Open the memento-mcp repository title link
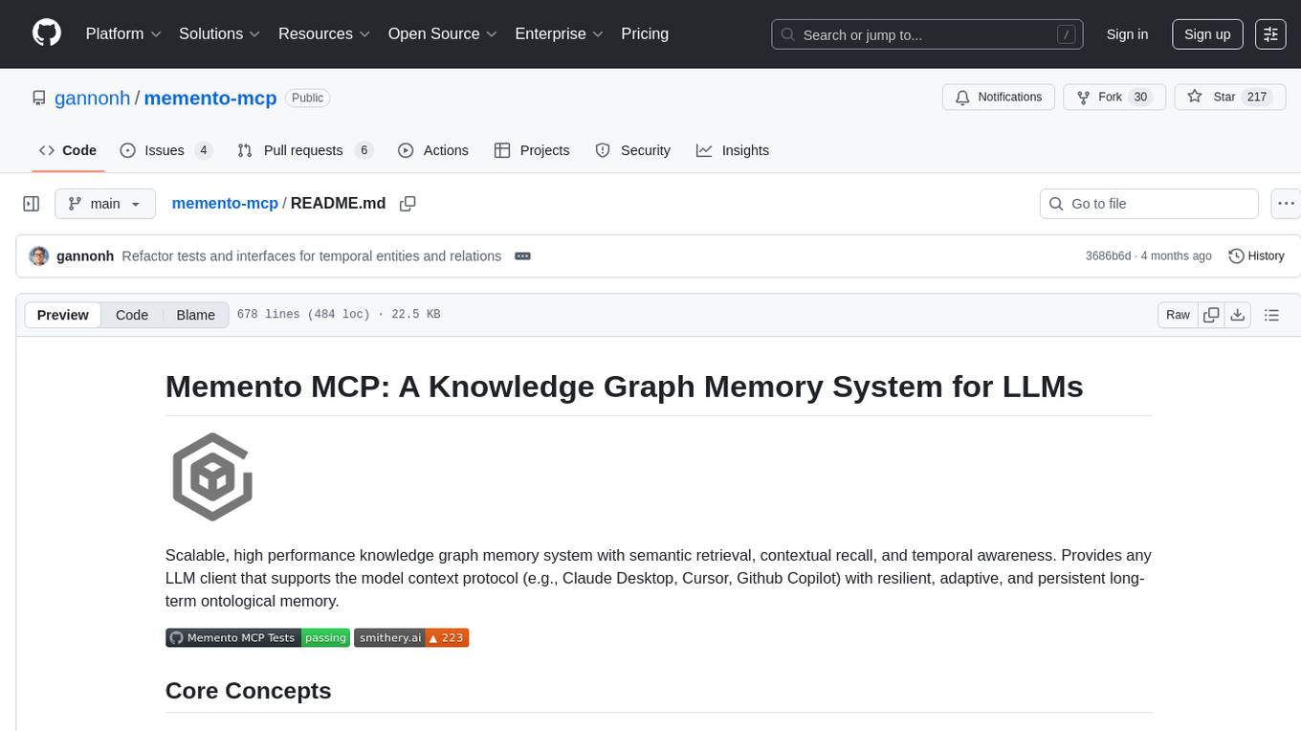 pos(210,98)
